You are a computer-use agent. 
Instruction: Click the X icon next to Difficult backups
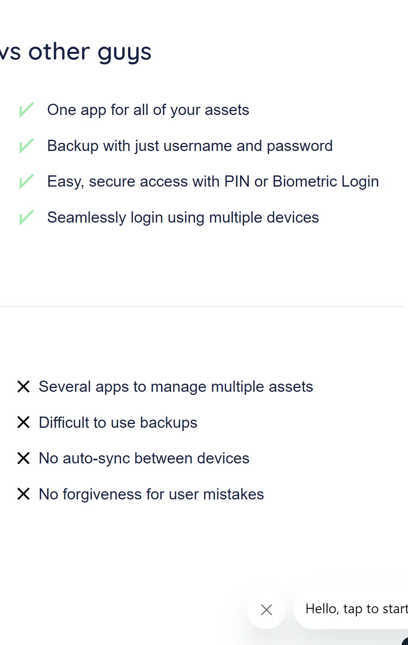coord(24,422)
